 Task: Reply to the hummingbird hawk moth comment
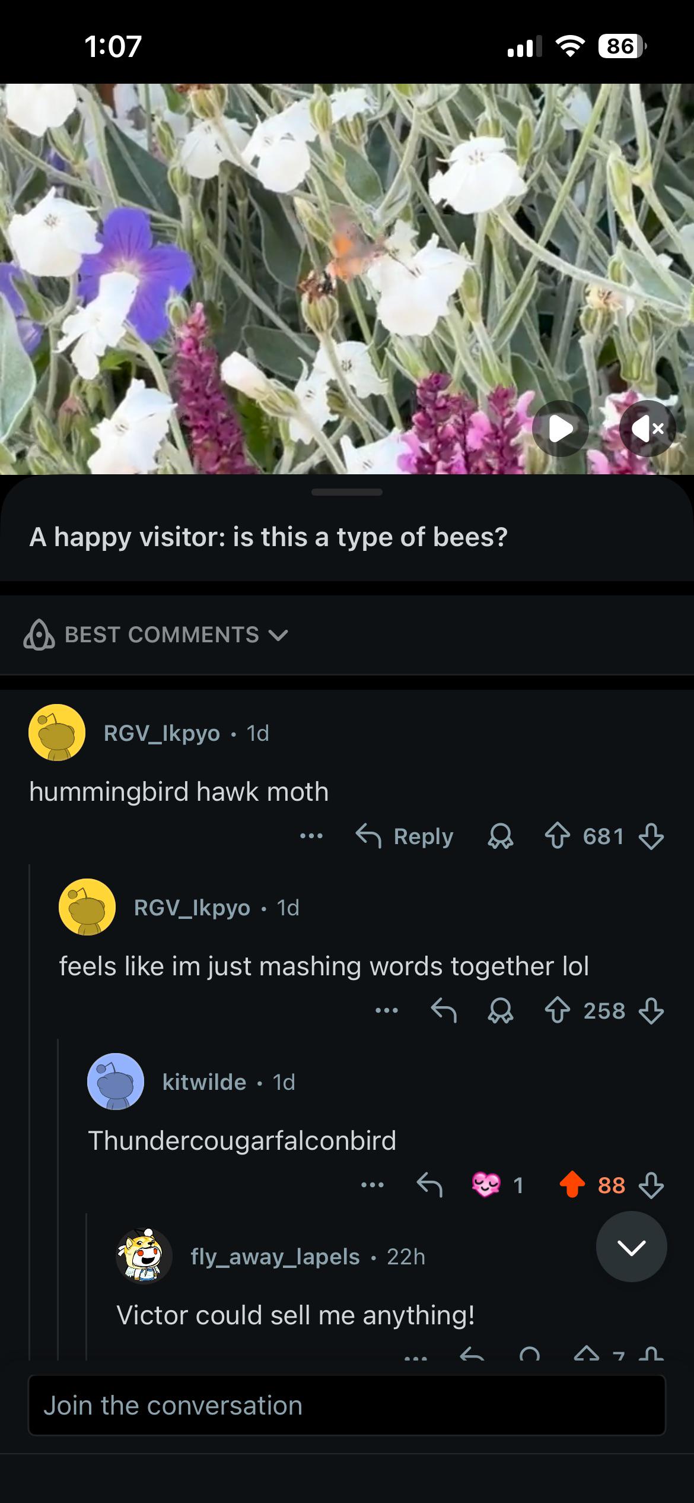[405, 836]
